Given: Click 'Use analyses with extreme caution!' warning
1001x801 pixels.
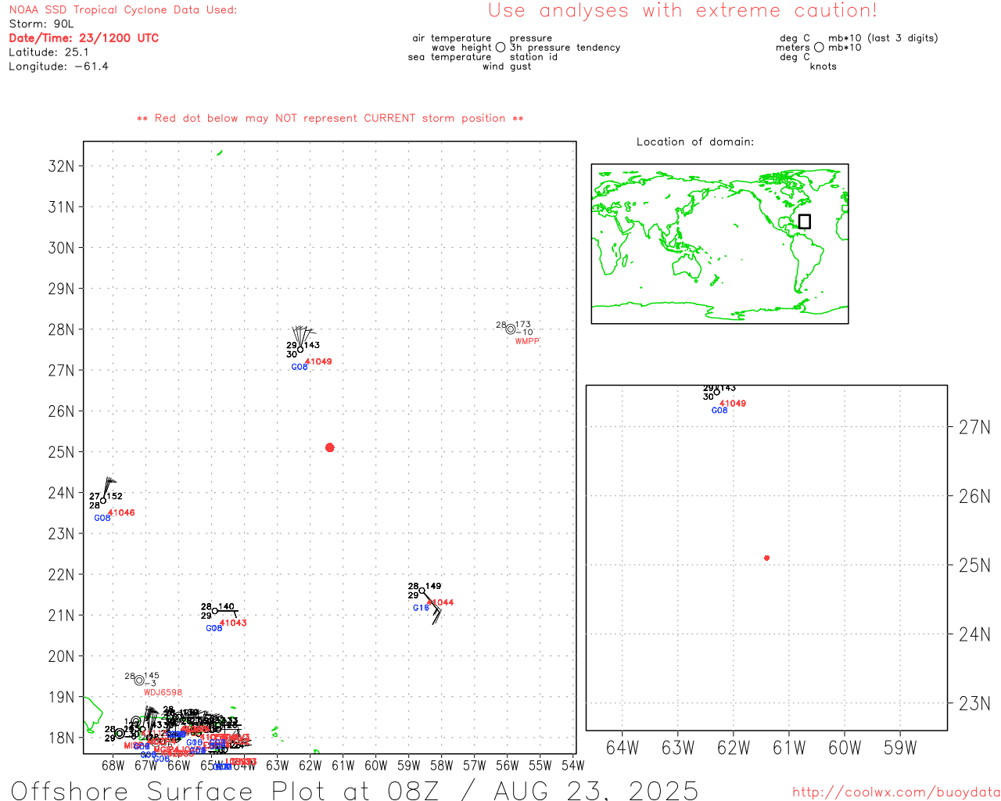Looking at the screenshot, I should 683,10.
